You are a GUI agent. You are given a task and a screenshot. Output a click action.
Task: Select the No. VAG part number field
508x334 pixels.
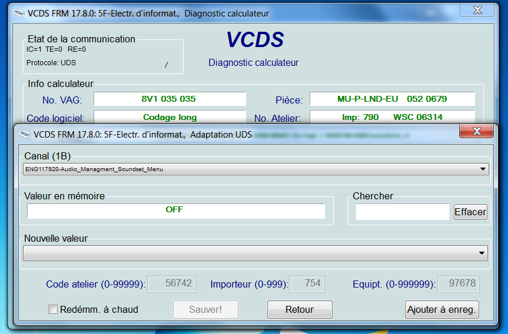[x=170, y=99]
